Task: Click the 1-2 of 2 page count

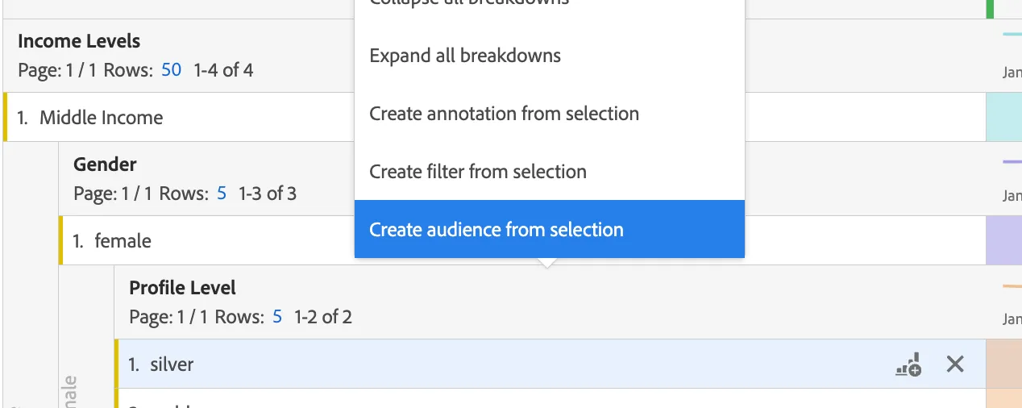Action: [323, 317]
